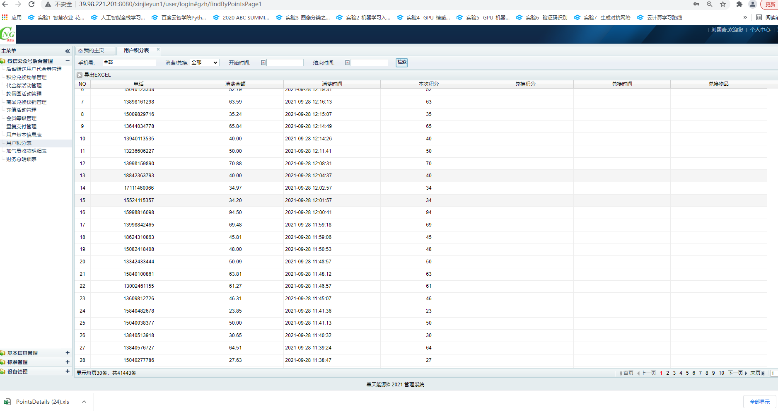Close the 用户积分表 tab

(158, 49)
